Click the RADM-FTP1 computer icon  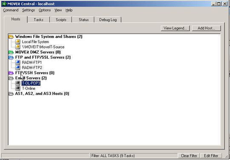[x=18, y=63]
